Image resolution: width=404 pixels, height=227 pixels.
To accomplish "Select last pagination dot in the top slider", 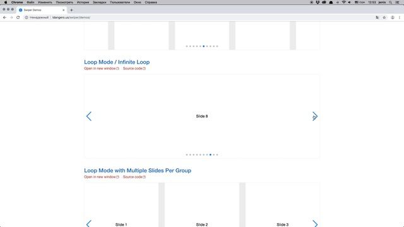I will pos(217,46).
